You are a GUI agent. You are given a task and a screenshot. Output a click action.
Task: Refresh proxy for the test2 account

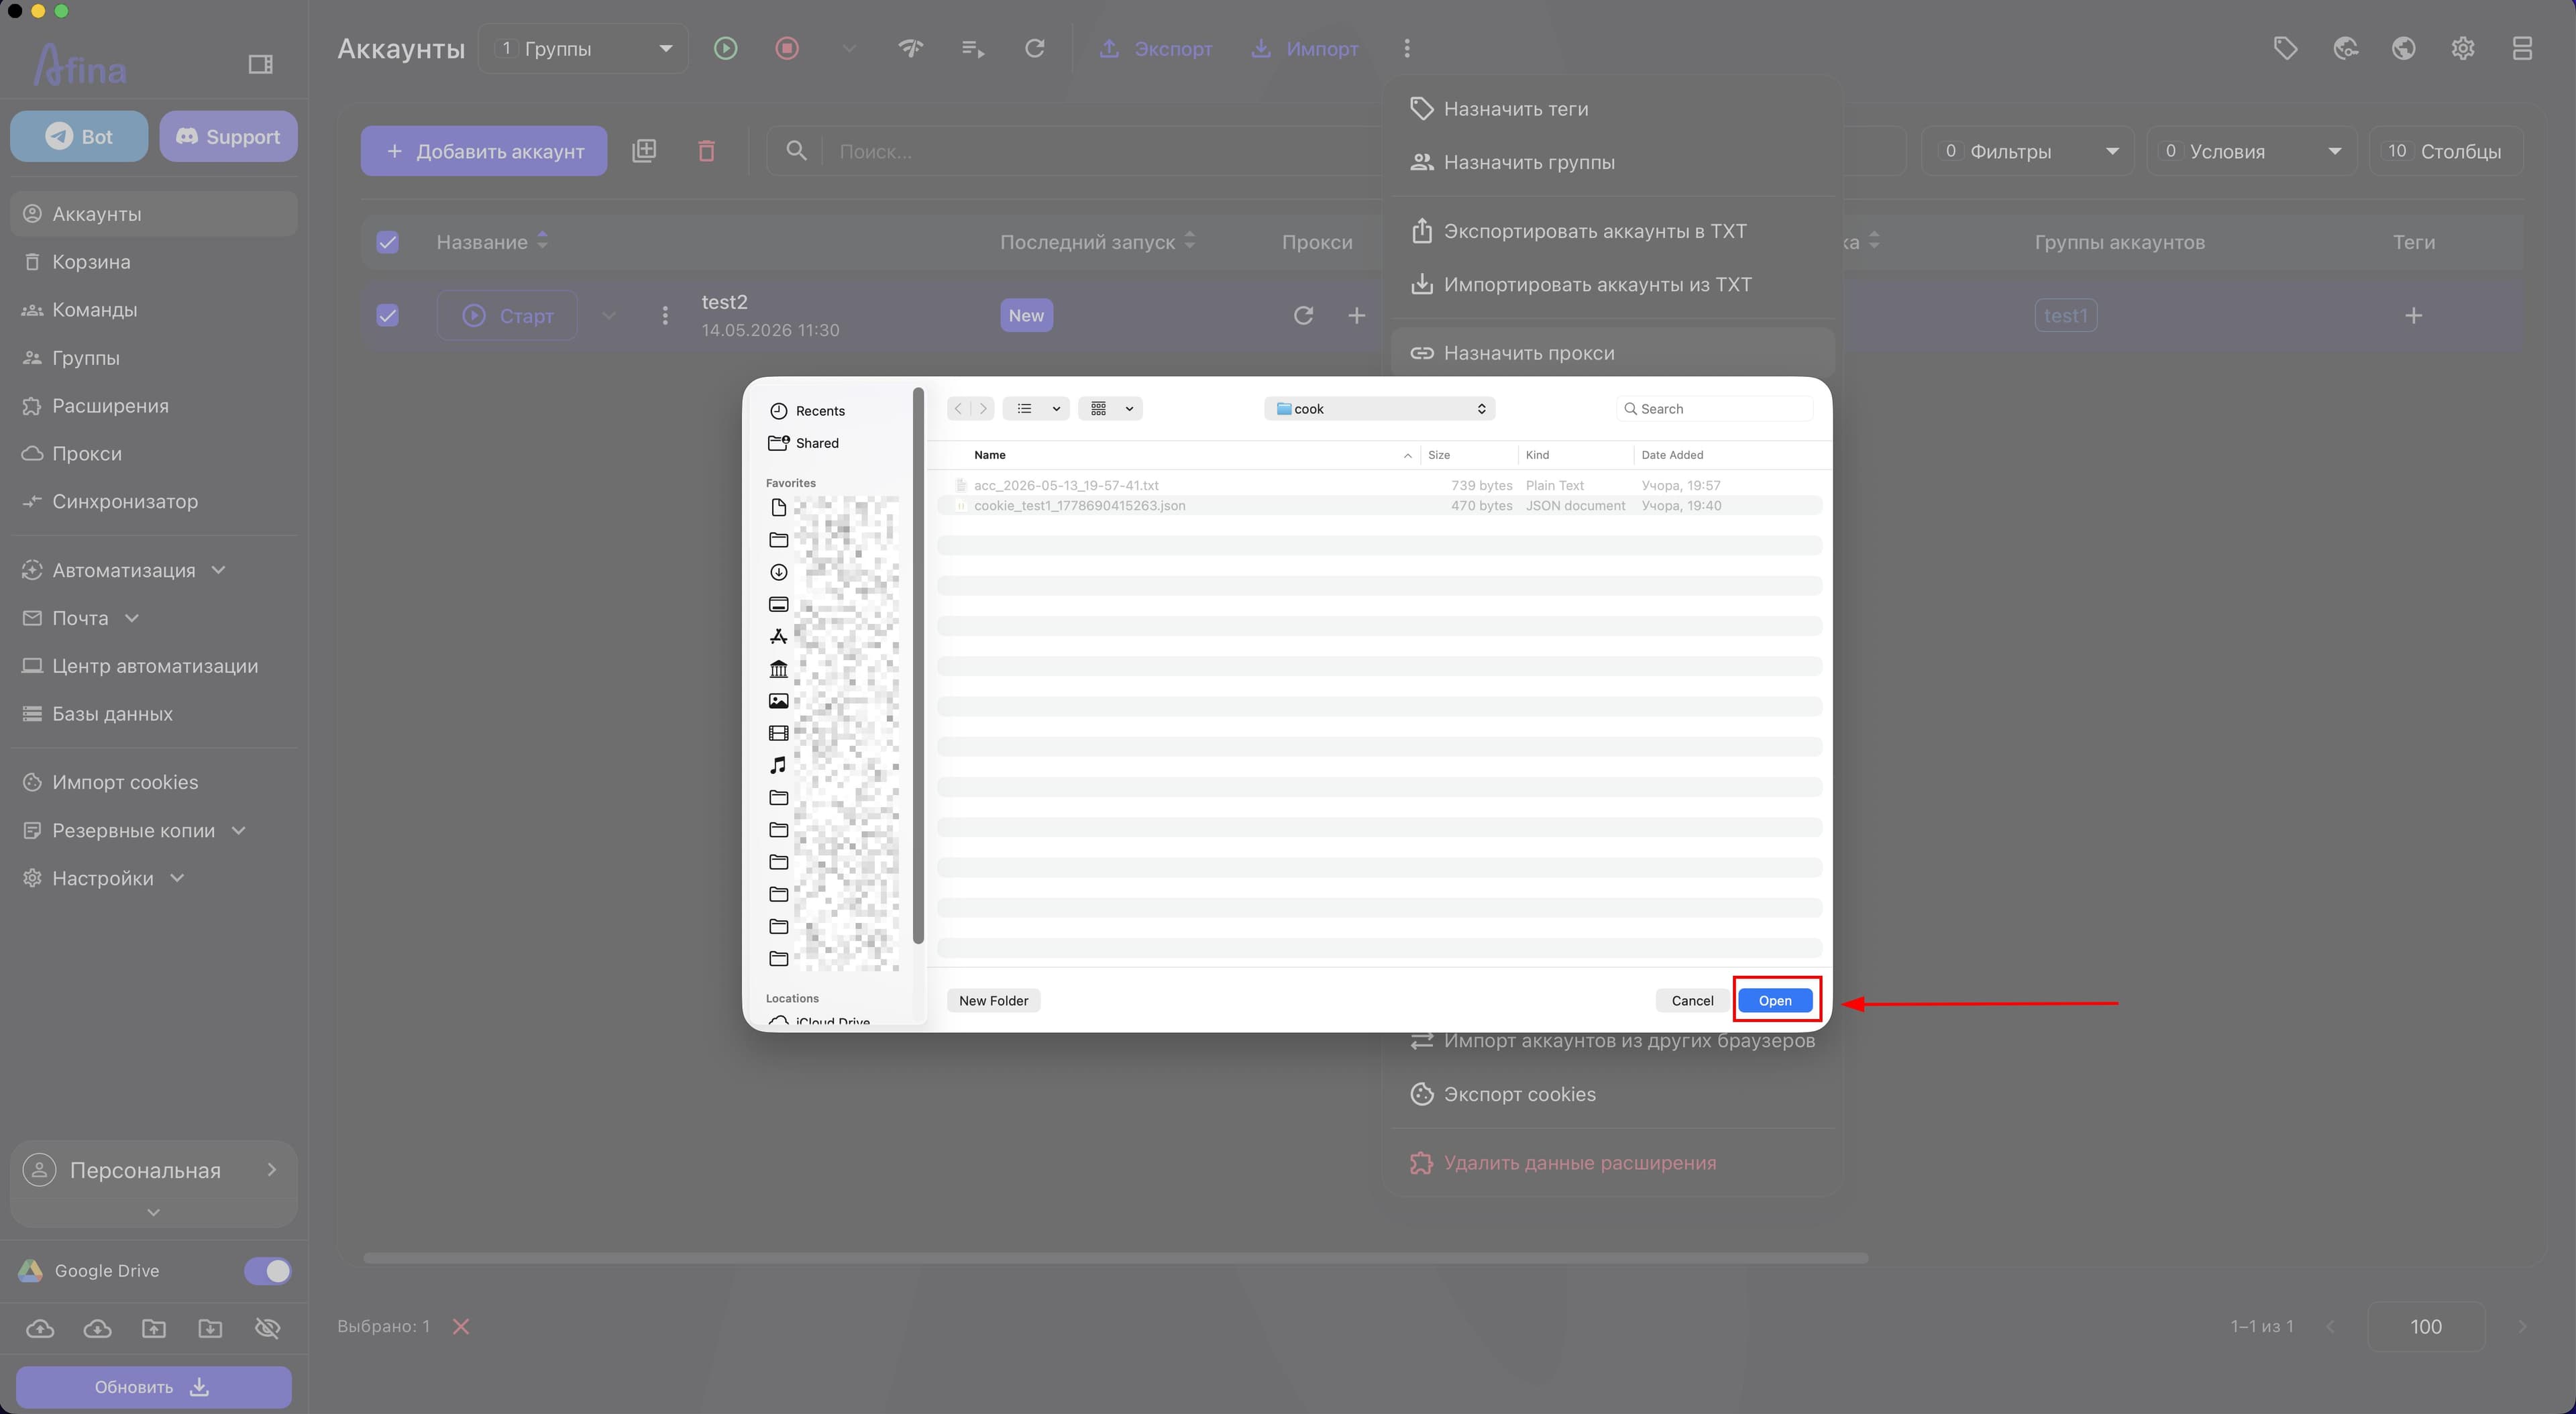[1303, 316]
